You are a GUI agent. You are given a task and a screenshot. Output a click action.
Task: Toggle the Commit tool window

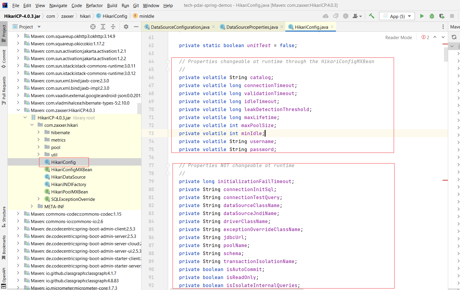(4, 58)
